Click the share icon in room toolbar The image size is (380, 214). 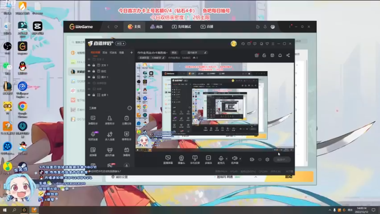click(x=288, y=55)
